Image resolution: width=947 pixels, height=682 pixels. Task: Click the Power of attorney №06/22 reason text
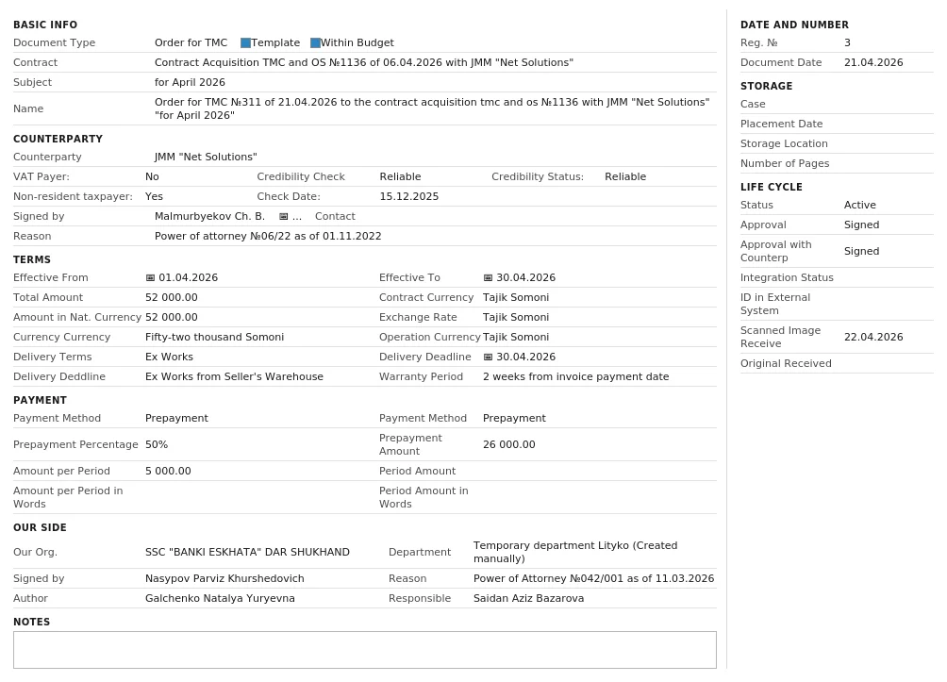268,236
